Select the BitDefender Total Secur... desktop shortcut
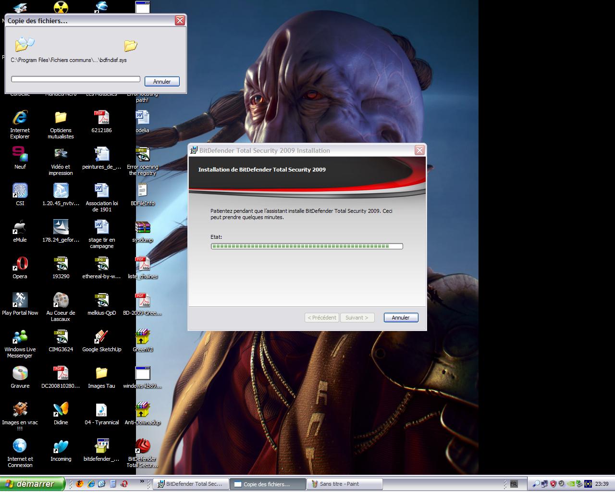The height and width of the screenshot is (492, 615). click(142, 453)
